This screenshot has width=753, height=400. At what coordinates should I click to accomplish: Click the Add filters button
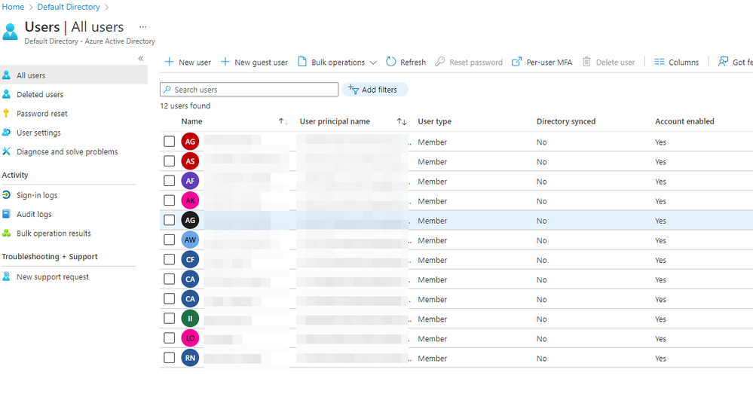pos(375,90)
